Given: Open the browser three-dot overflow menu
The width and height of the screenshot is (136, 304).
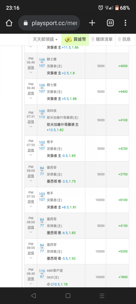Looking at the screenshot, I should click(125, 23).
